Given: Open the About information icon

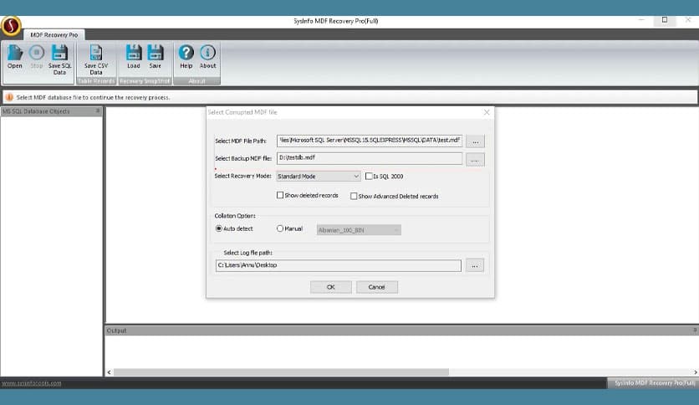Looking at the screenshot, I should tap(207, 57).
